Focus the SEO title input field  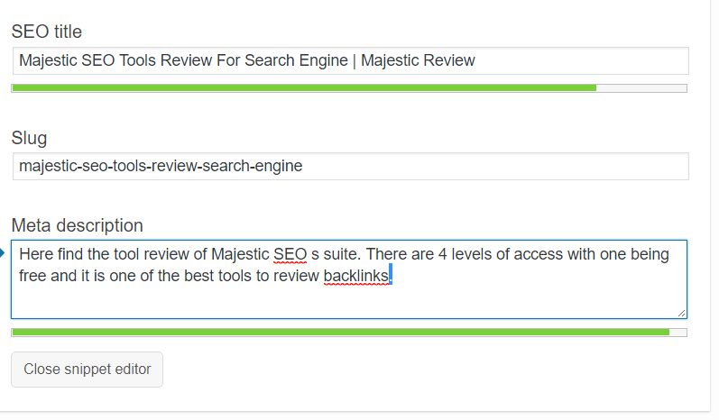(350, 61)
